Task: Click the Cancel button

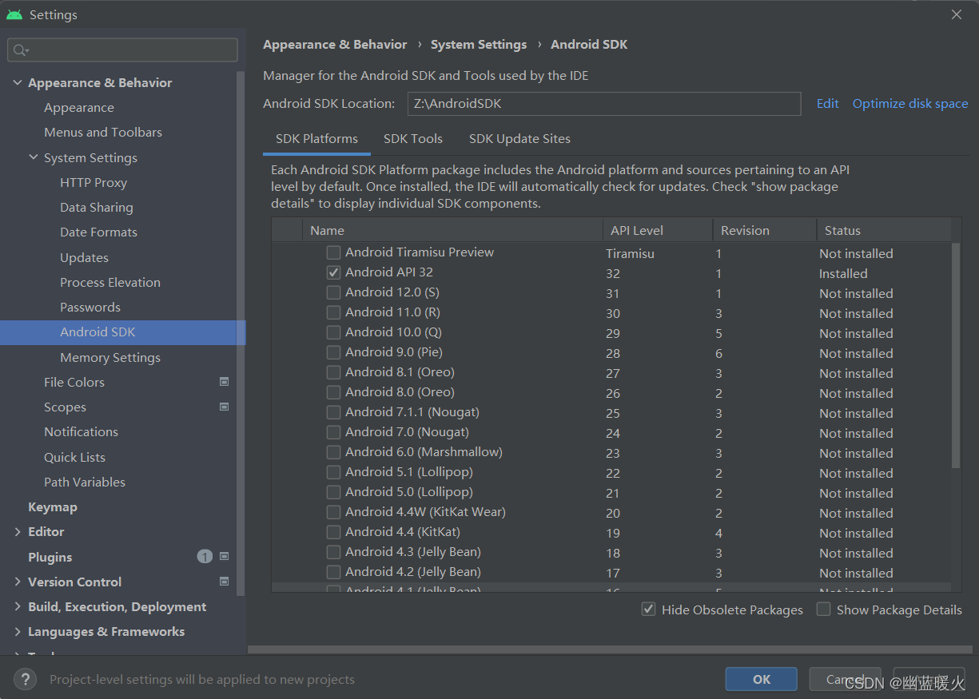Action: coord(845,679)
